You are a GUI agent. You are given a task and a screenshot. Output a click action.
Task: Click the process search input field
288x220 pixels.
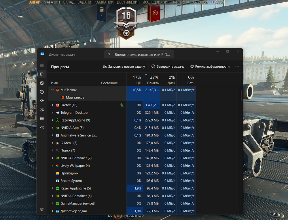tap(139, 54)
